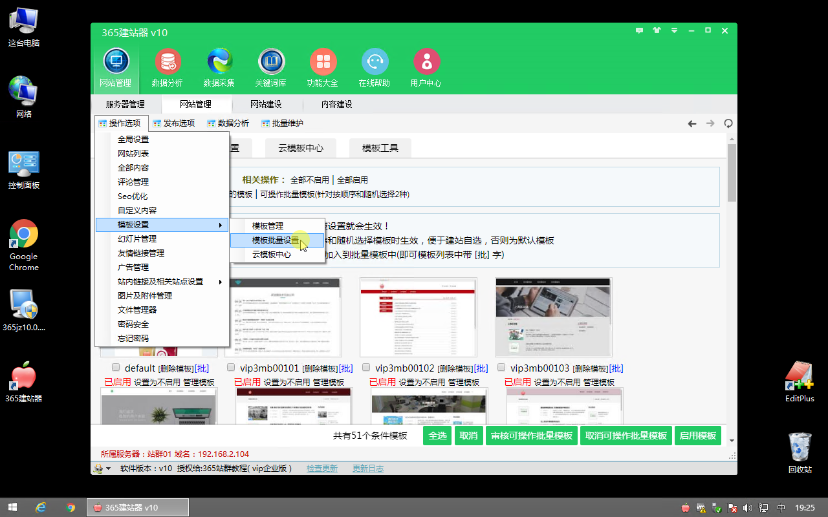Open the 用户中心 toolbar icon
828x517 pixels.
(x=426, y=67)
